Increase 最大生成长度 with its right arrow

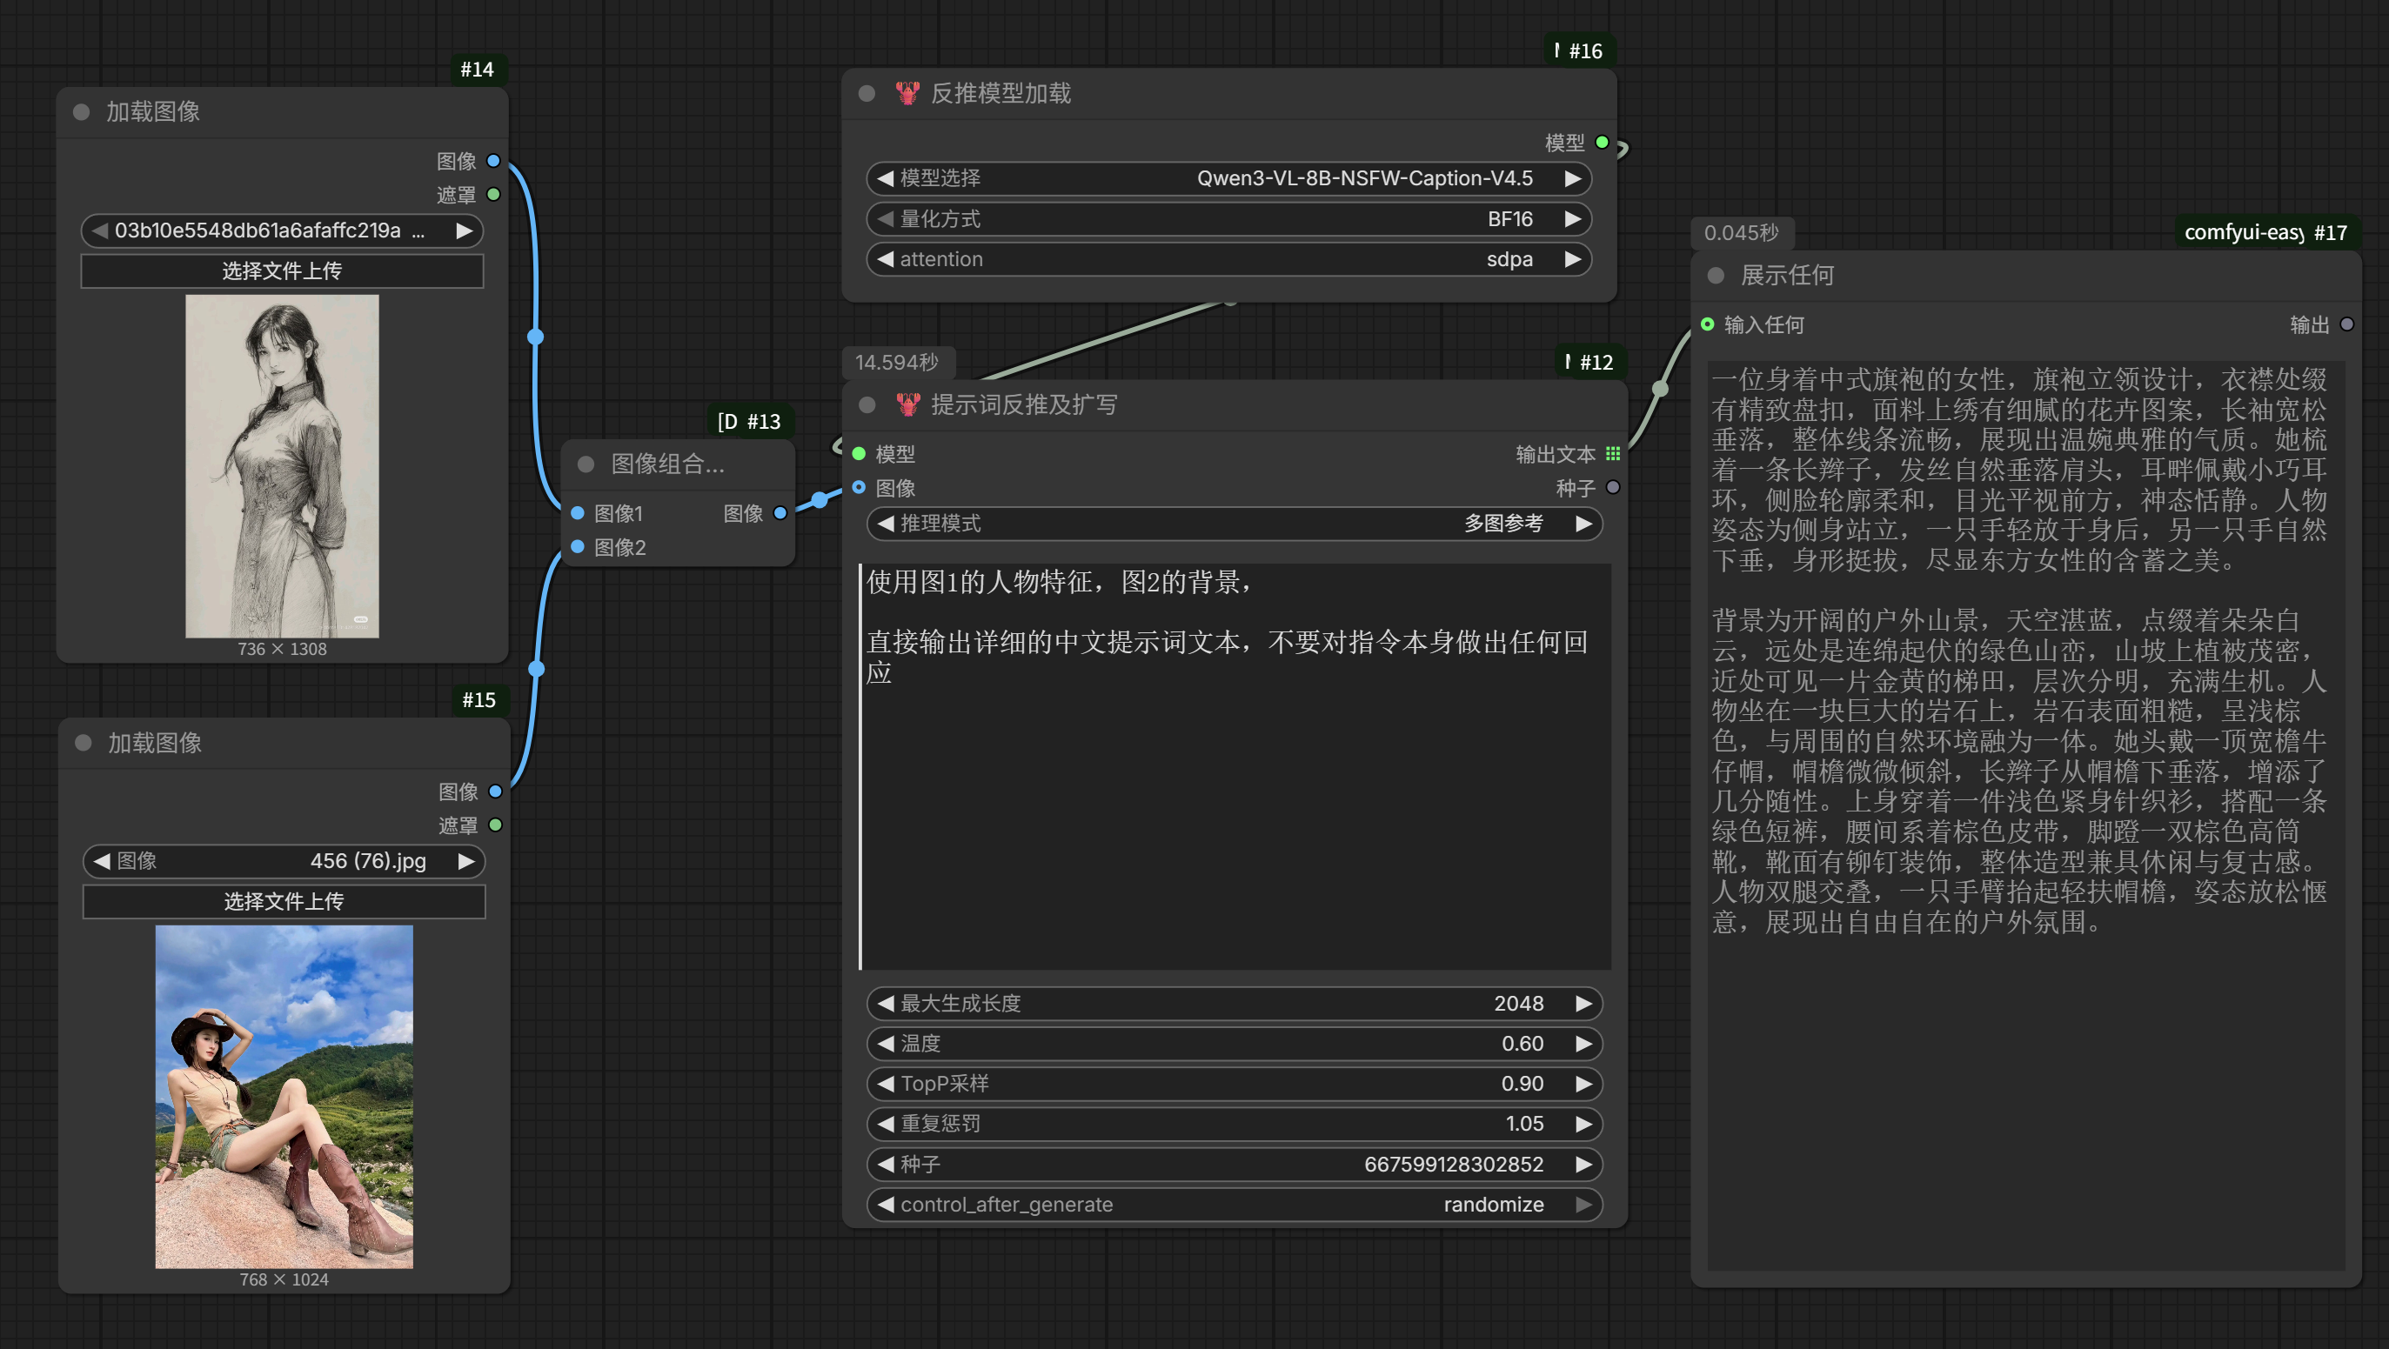[1584, 1003]
